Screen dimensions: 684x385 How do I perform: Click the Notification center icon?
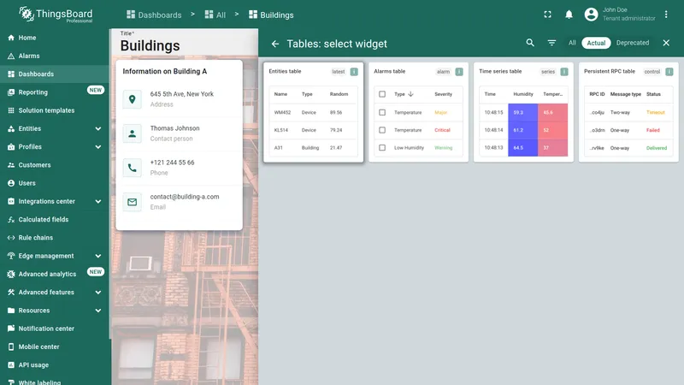point(11,329)
